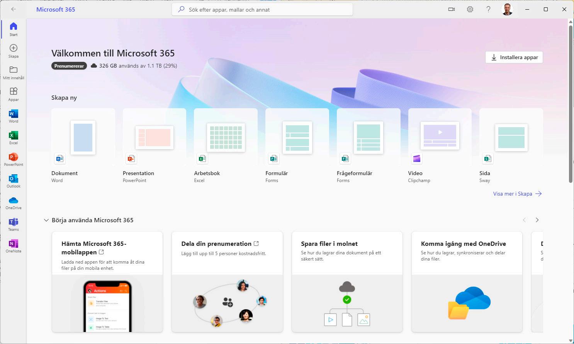This screenshot has width=574, height=344.
Task: Click the Excel badge icon on Arbetsbok card
Action: 202,158
